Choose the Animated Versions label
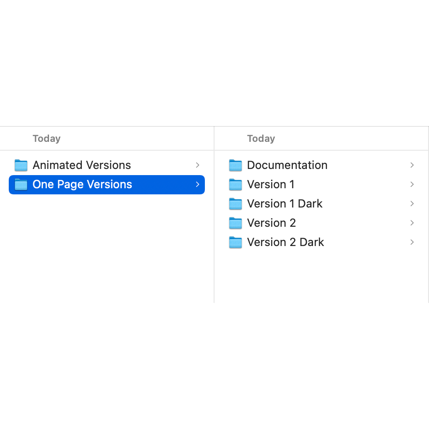 point(82,165)
